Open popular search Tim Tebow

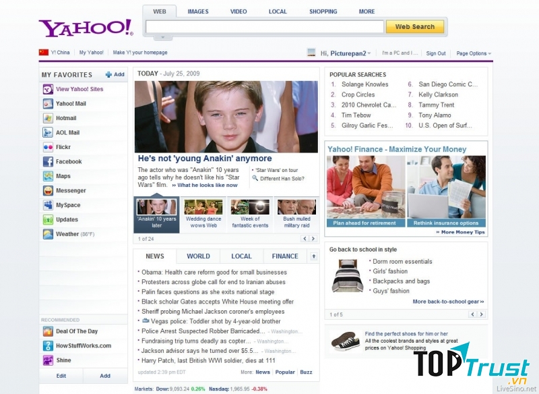tap(356, 115)
